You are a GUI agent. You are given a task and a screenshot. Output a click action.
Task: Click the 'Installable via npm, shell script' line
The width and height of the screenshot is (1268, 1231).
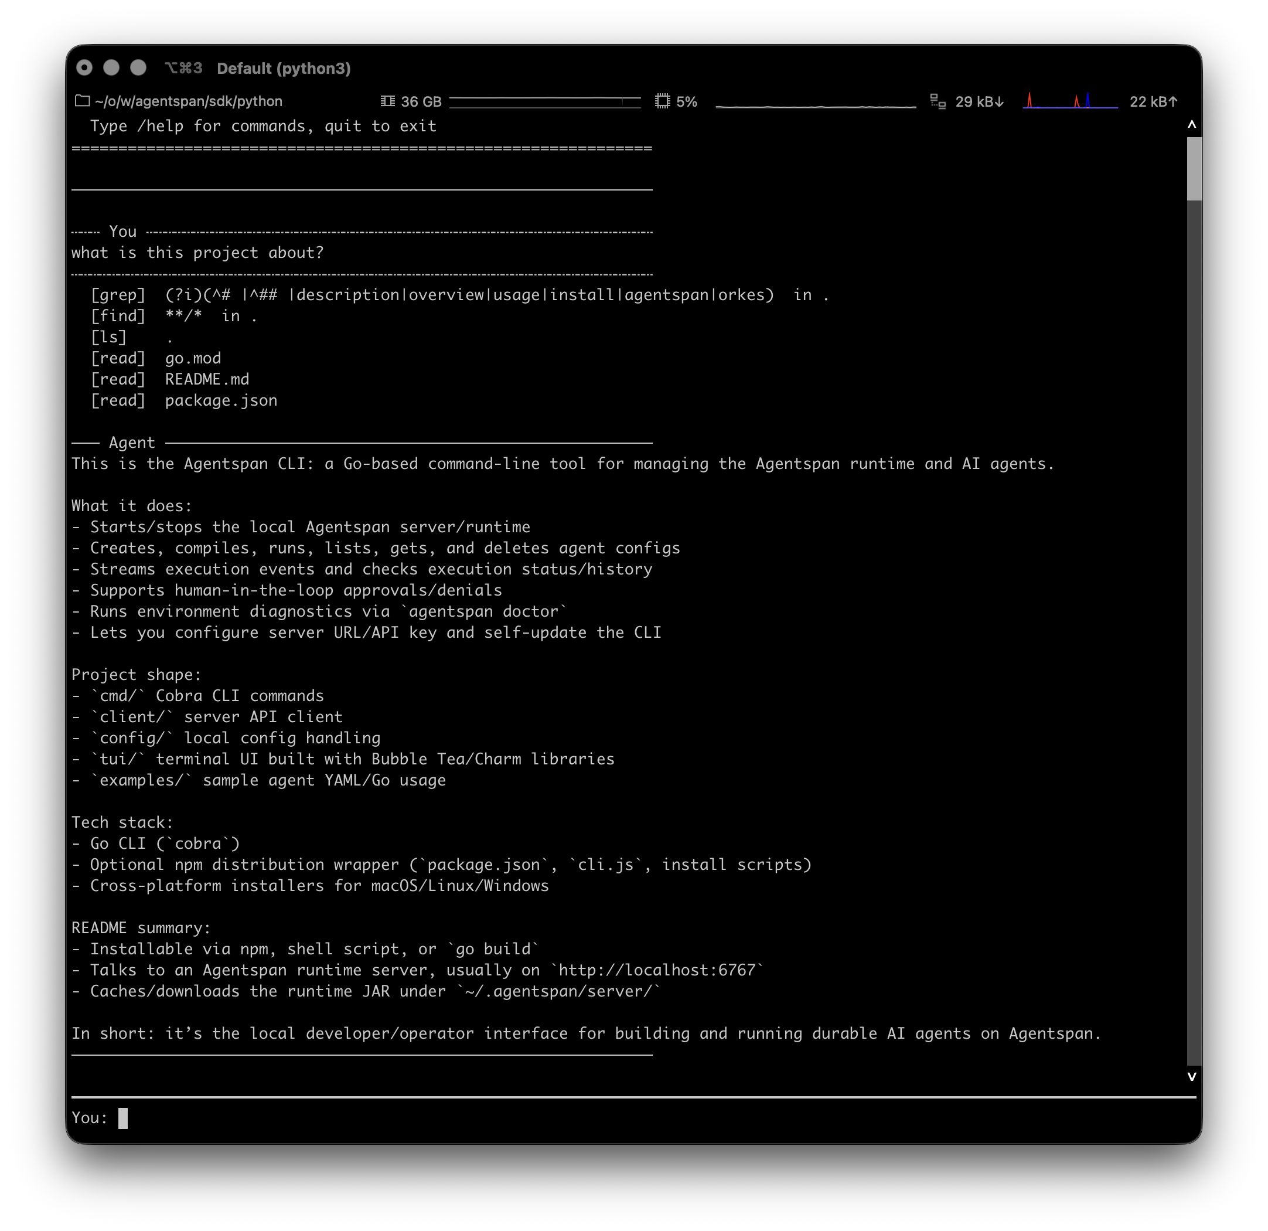point(305,949)
